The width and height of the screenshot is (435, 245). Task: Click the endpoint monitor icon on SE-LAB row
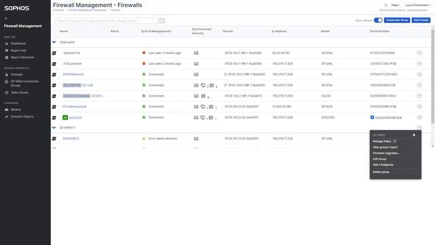tap(203, 85)
